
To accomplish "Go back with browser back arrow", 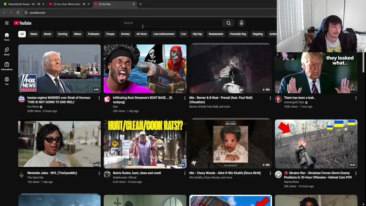I will pos(4,13).
